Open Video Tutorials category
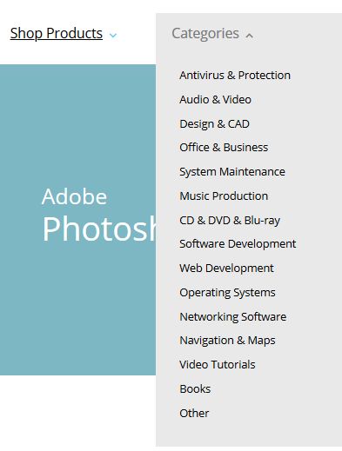 coord(218,365)
